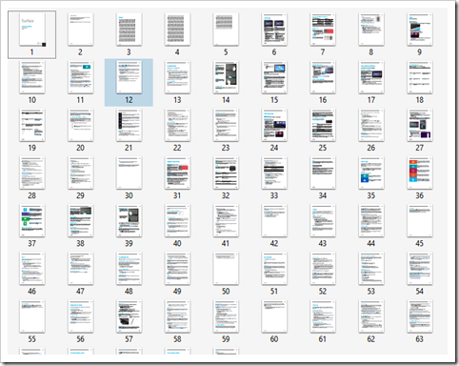
Task: Select the page 15 thumbnail
Action: [x=274, y=77]
